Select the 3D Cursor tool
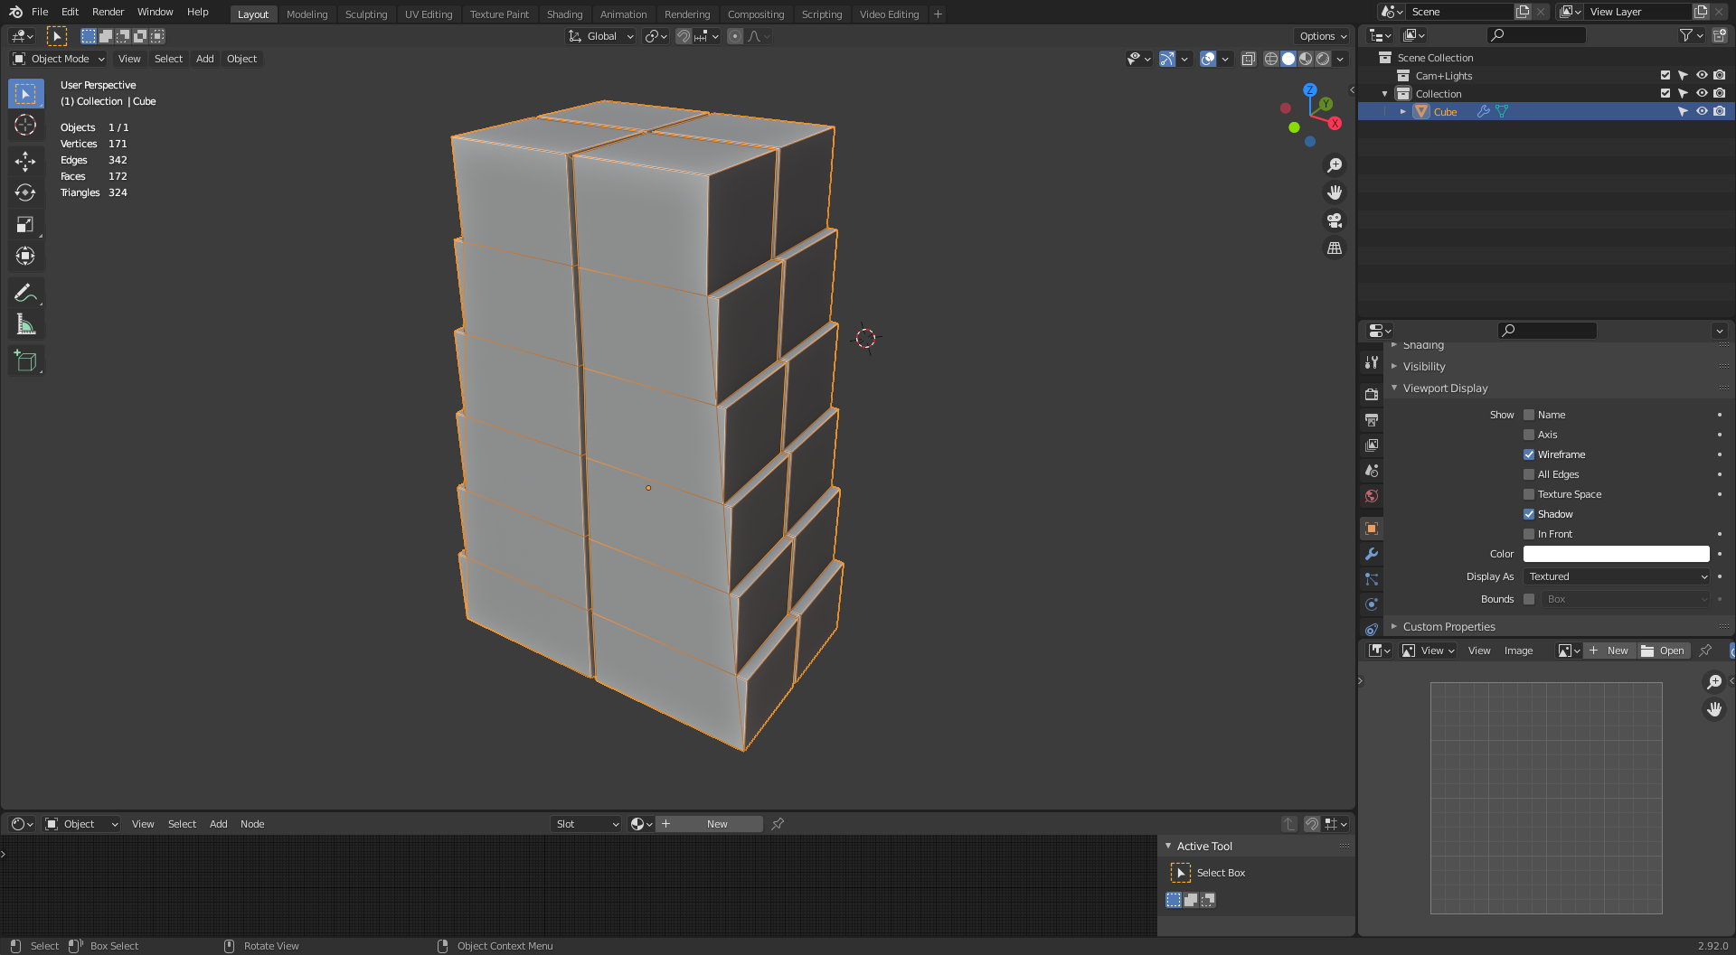 [x=25, y=126]
